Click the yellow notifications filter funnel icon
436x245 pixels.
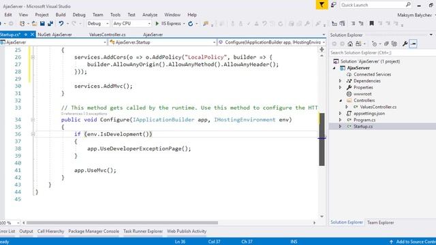pos(322,5)
